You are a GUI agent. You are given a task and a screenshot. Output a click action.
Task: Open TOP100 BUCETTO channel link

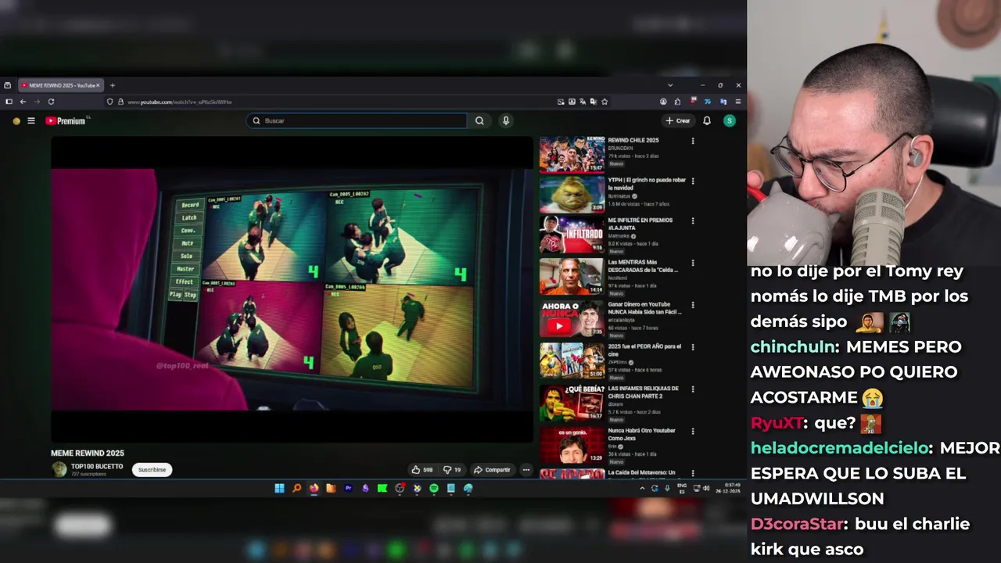97,466
